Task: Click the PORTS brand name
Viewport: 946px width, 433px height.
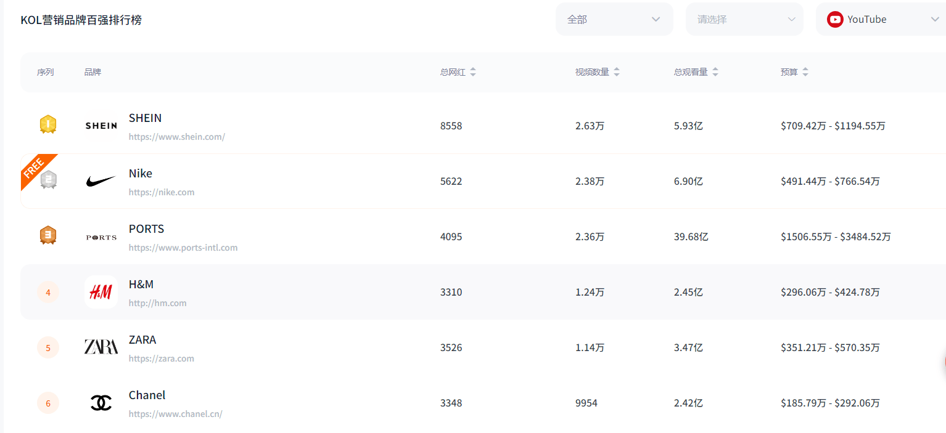Action: [146, 229]
